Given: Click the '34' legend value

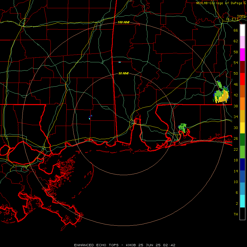Looking at the screenshot, I should pyautogui.click(x=236, y=117).
